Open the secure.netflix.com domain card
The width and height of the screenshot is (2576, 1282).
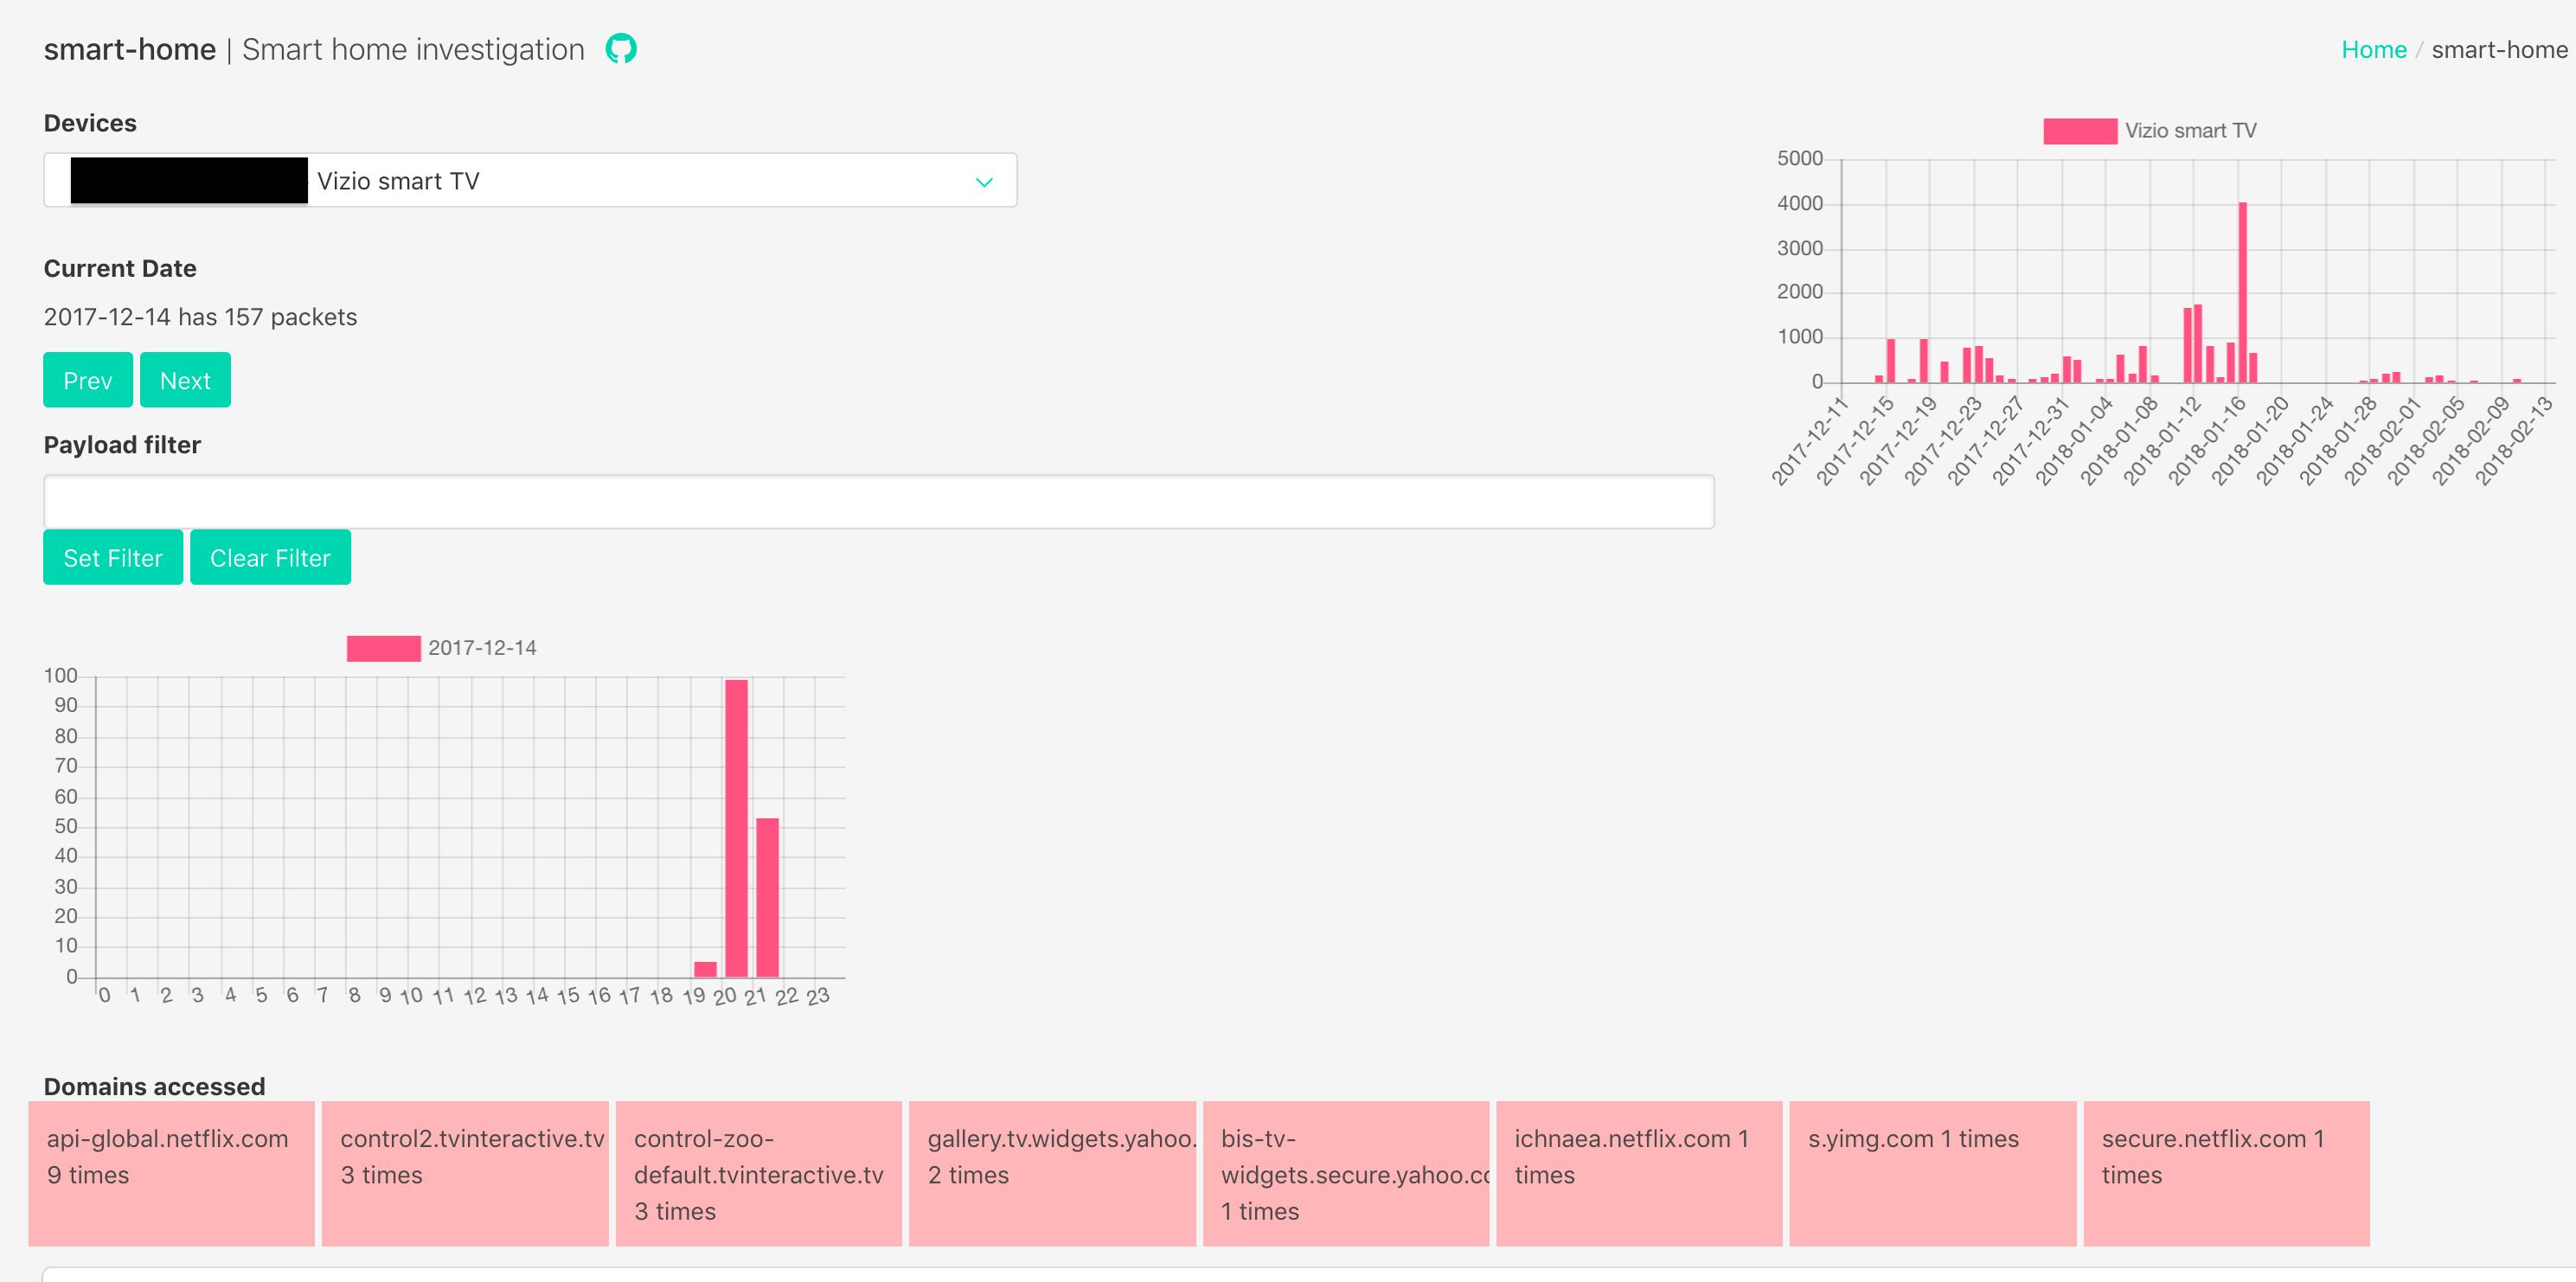[2226, 1174]
